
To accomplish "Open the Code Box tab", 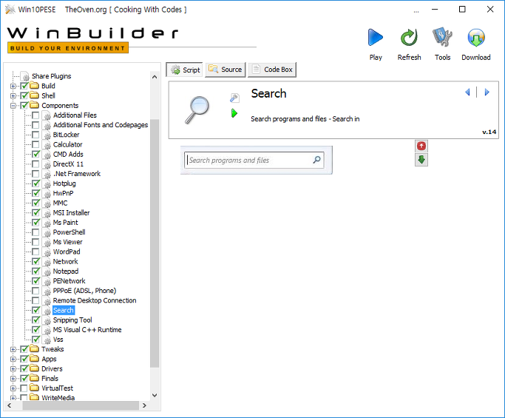I will [272, 70].
